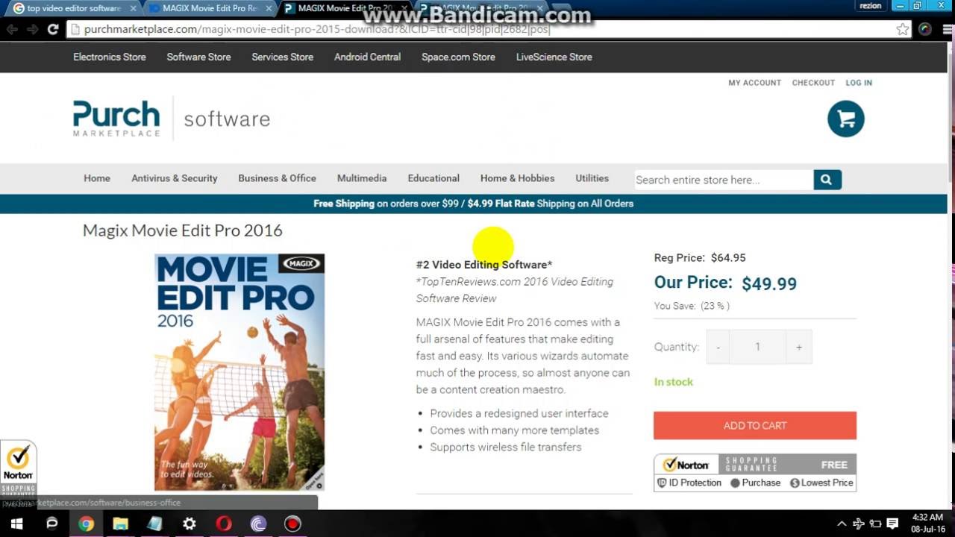Bookmark this page with the star icon
Viewport: 955px width, 537px height.
(903, 29)
